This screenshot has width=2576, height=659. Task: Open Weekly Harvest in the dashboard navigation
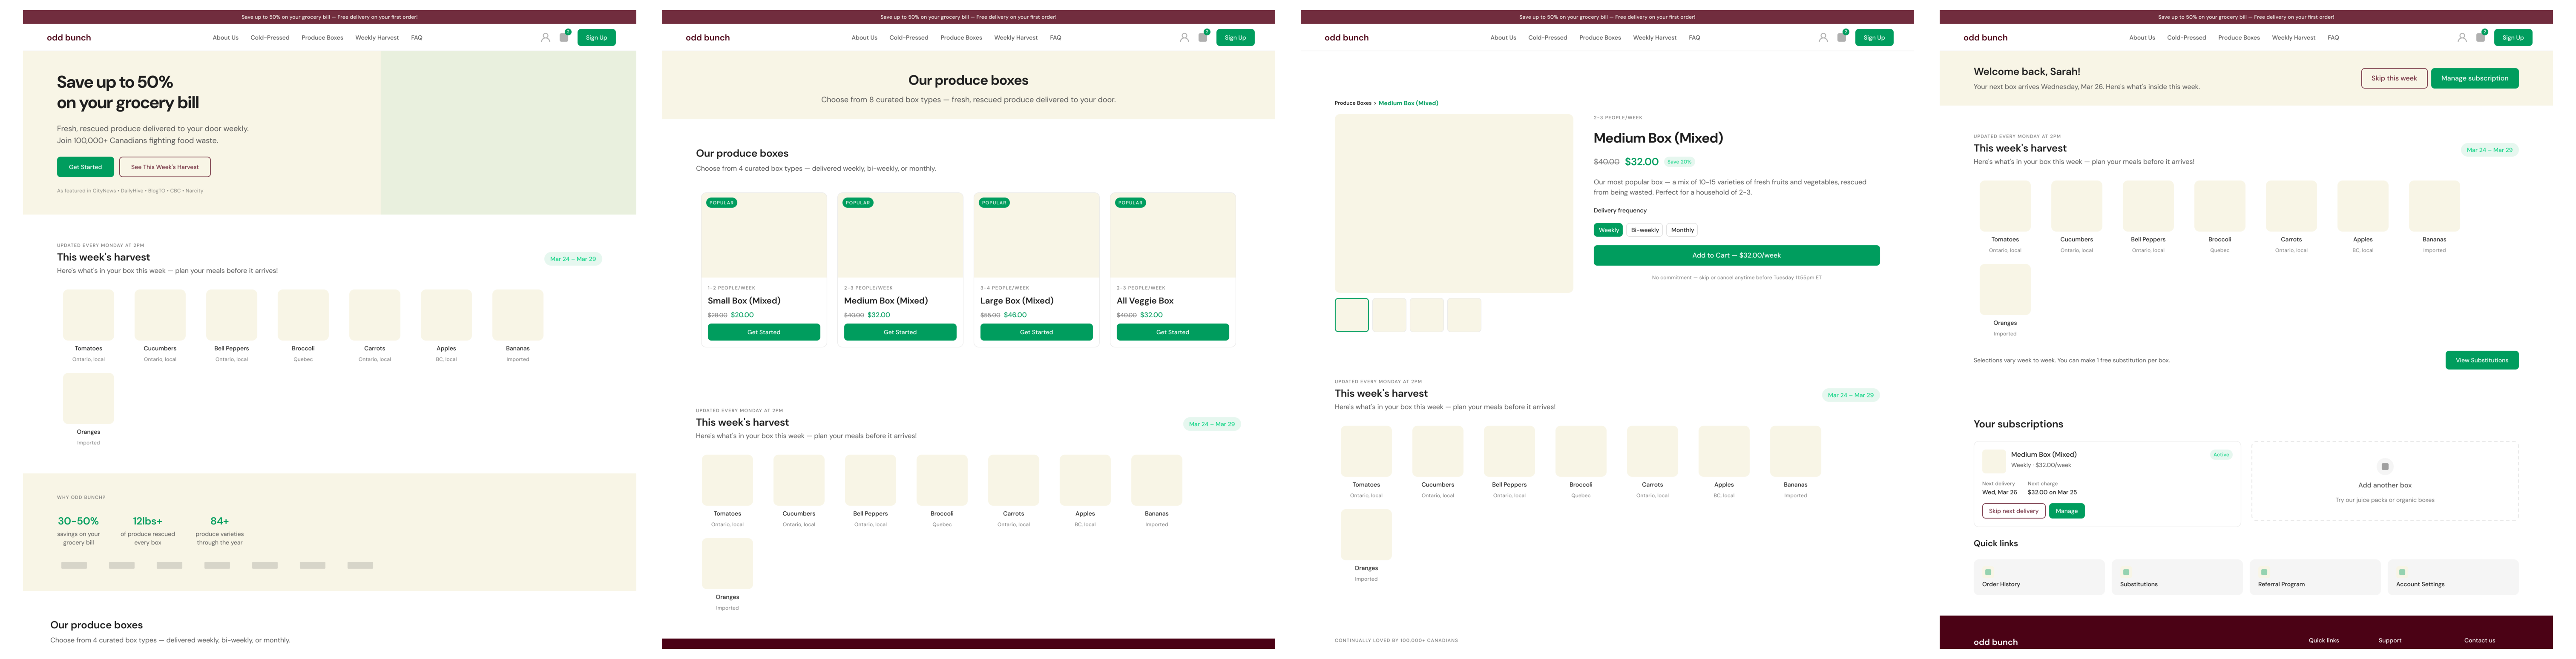(x=2293, y=37)
